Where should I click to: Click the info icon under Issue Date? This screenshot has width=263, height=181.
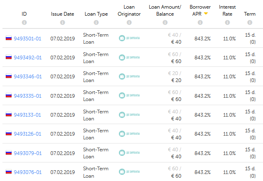click(62, 22)
